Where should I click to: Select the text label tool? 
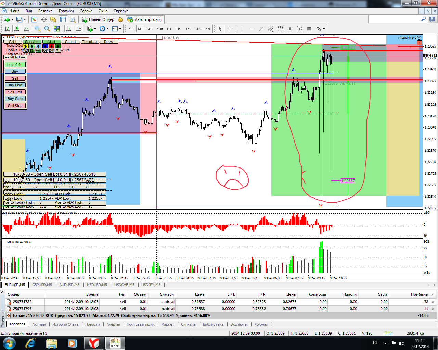[x=299, y=29]
